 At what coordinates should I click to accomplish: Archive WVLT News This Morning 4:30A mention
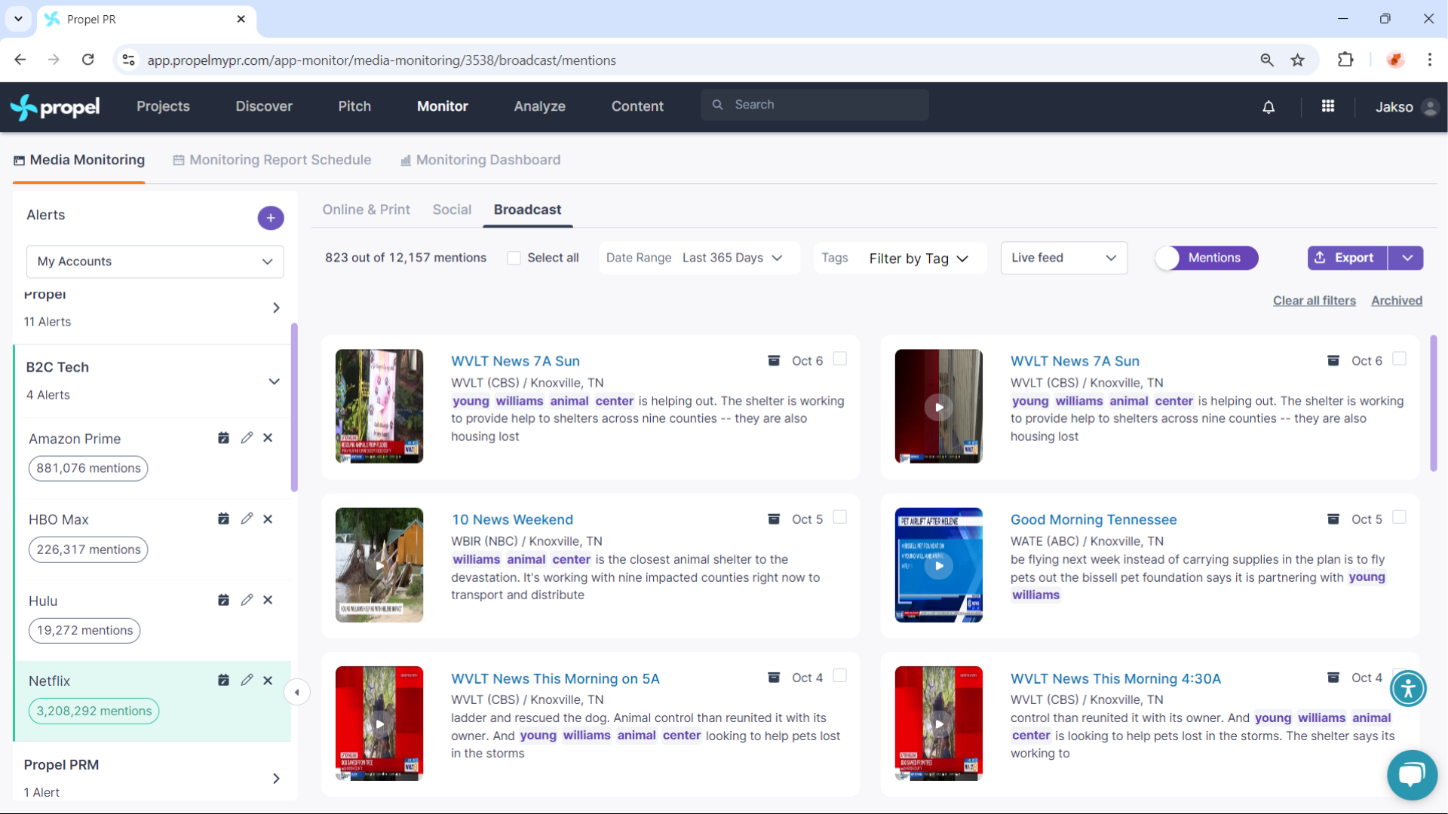[1333, 677]
